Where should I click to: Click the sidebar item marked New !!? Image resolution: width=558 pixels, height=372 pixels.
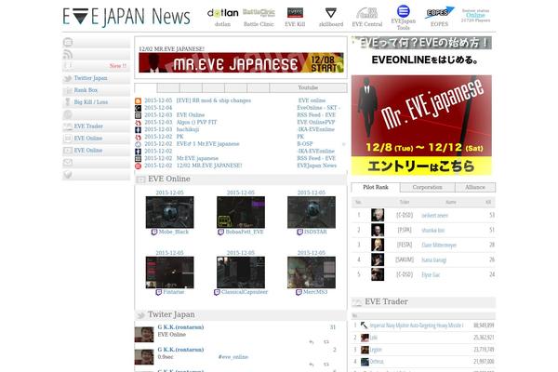pos(97,66)
